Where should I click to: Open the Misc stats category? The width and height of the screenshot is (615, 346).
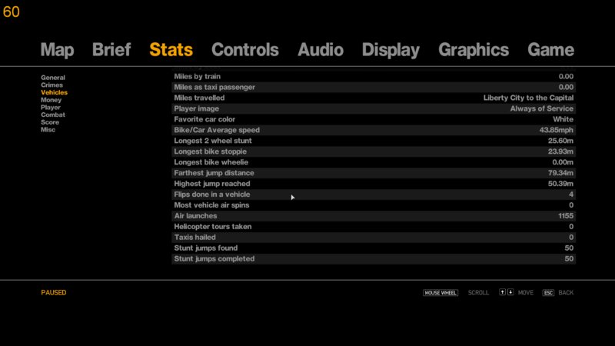[48, 130]
